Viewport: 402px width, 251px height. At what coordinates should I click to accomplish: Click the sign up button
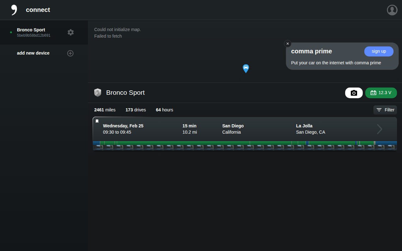point(379,51)
